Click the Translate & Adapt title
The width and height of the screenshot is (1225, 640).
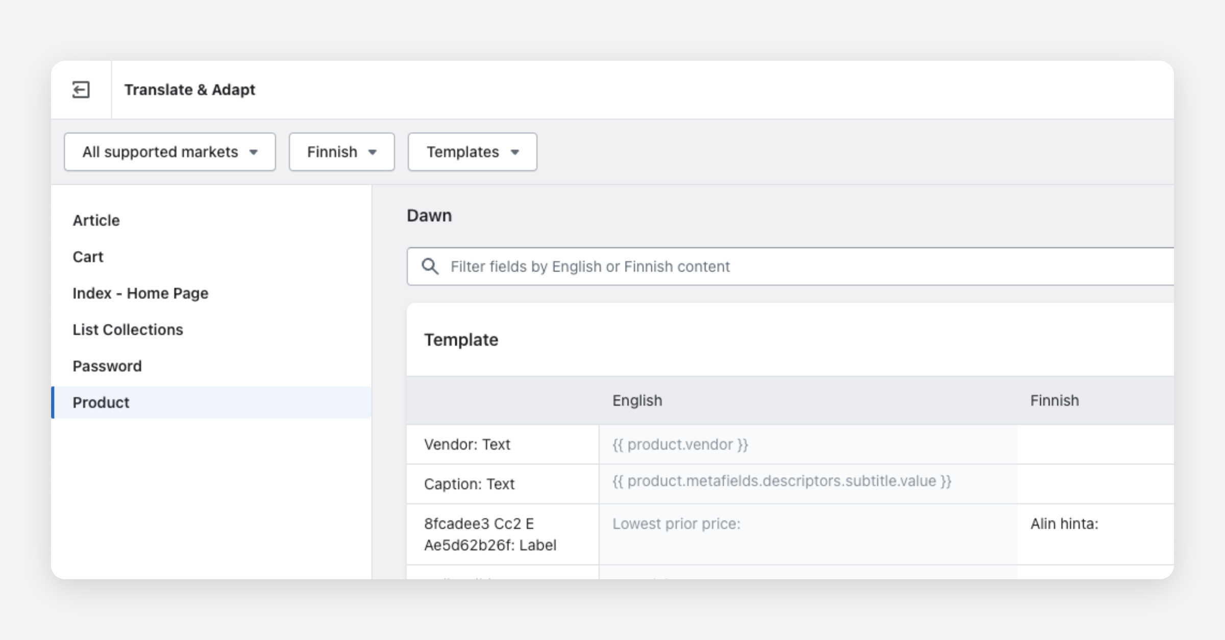pos(189,90)
